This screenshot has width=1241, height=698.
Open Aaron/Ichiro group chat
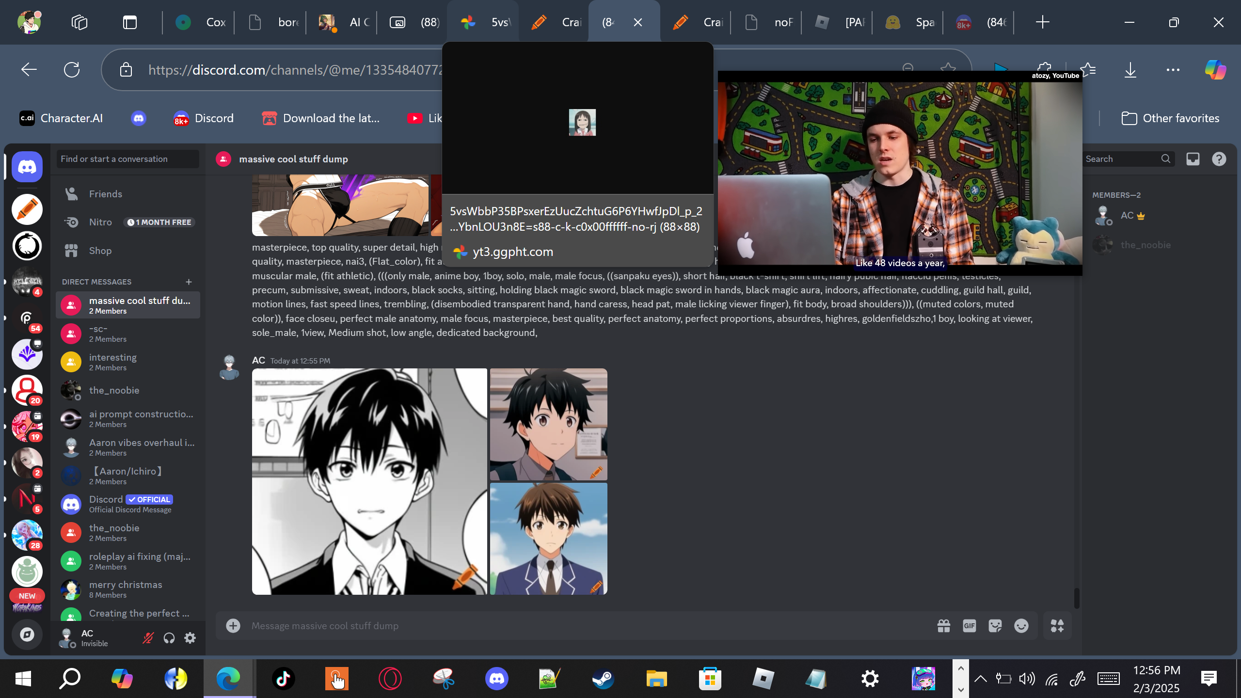pos(128,476)
